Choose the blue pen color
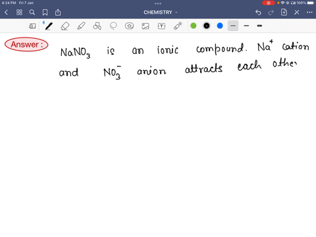 (220, 26)
